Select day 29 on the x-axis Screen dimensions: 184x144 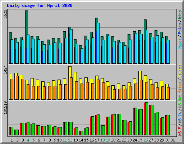click(162, 140)
